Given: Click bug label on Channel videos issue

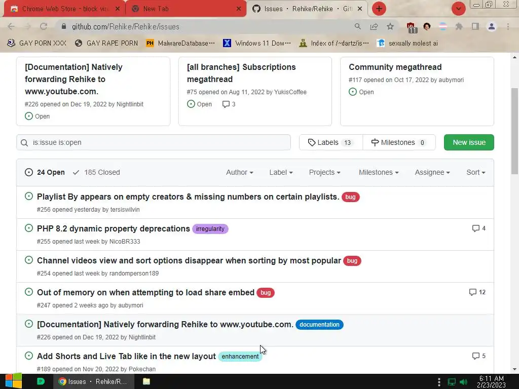Looking at the screenshot, I should 352,261.
